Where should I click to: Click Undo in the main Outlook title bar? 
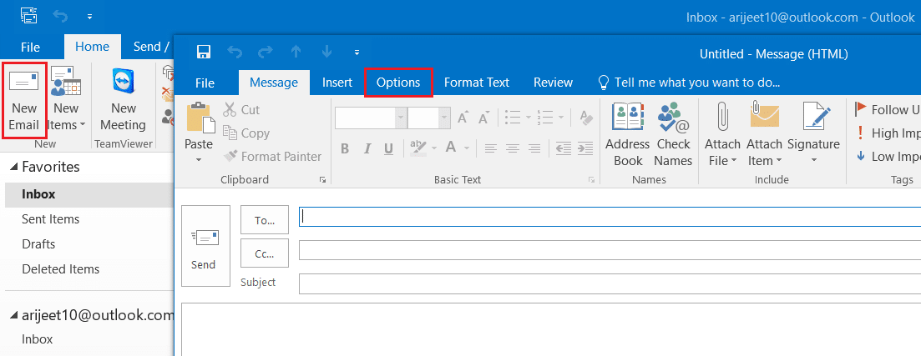pyautogui.click(x=60, y=17)
